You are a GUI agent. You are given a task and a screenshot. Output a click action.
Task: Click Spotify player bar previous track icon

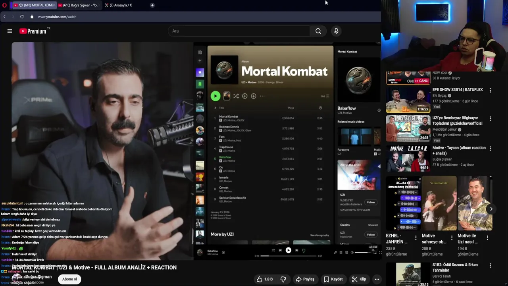pos(280,250)
